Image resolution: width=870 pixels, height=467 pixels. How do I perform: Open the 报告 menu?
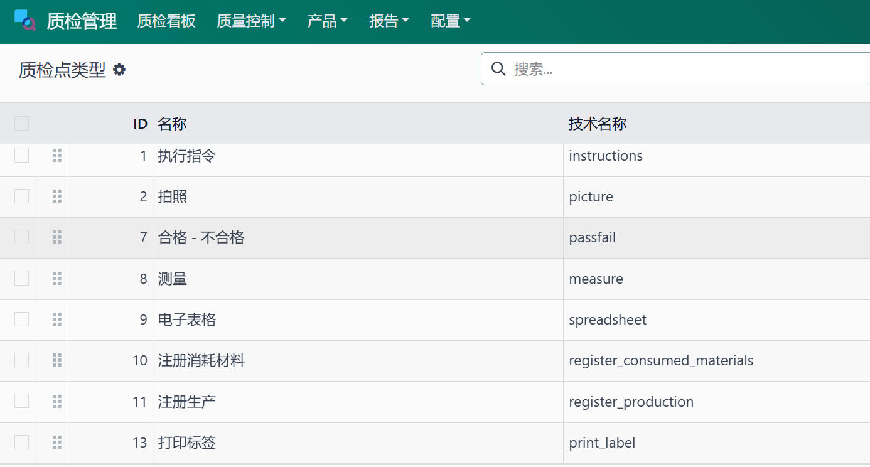(x=389, y=21)
